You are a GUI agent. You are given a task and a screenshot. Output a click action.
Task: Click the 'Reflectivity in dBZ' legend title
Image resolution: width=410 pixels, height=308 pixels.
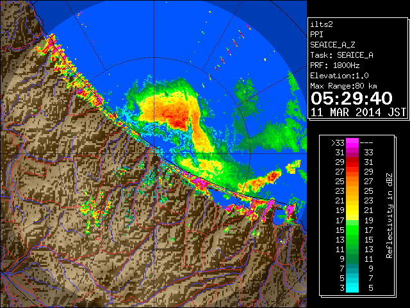[389, 216]
